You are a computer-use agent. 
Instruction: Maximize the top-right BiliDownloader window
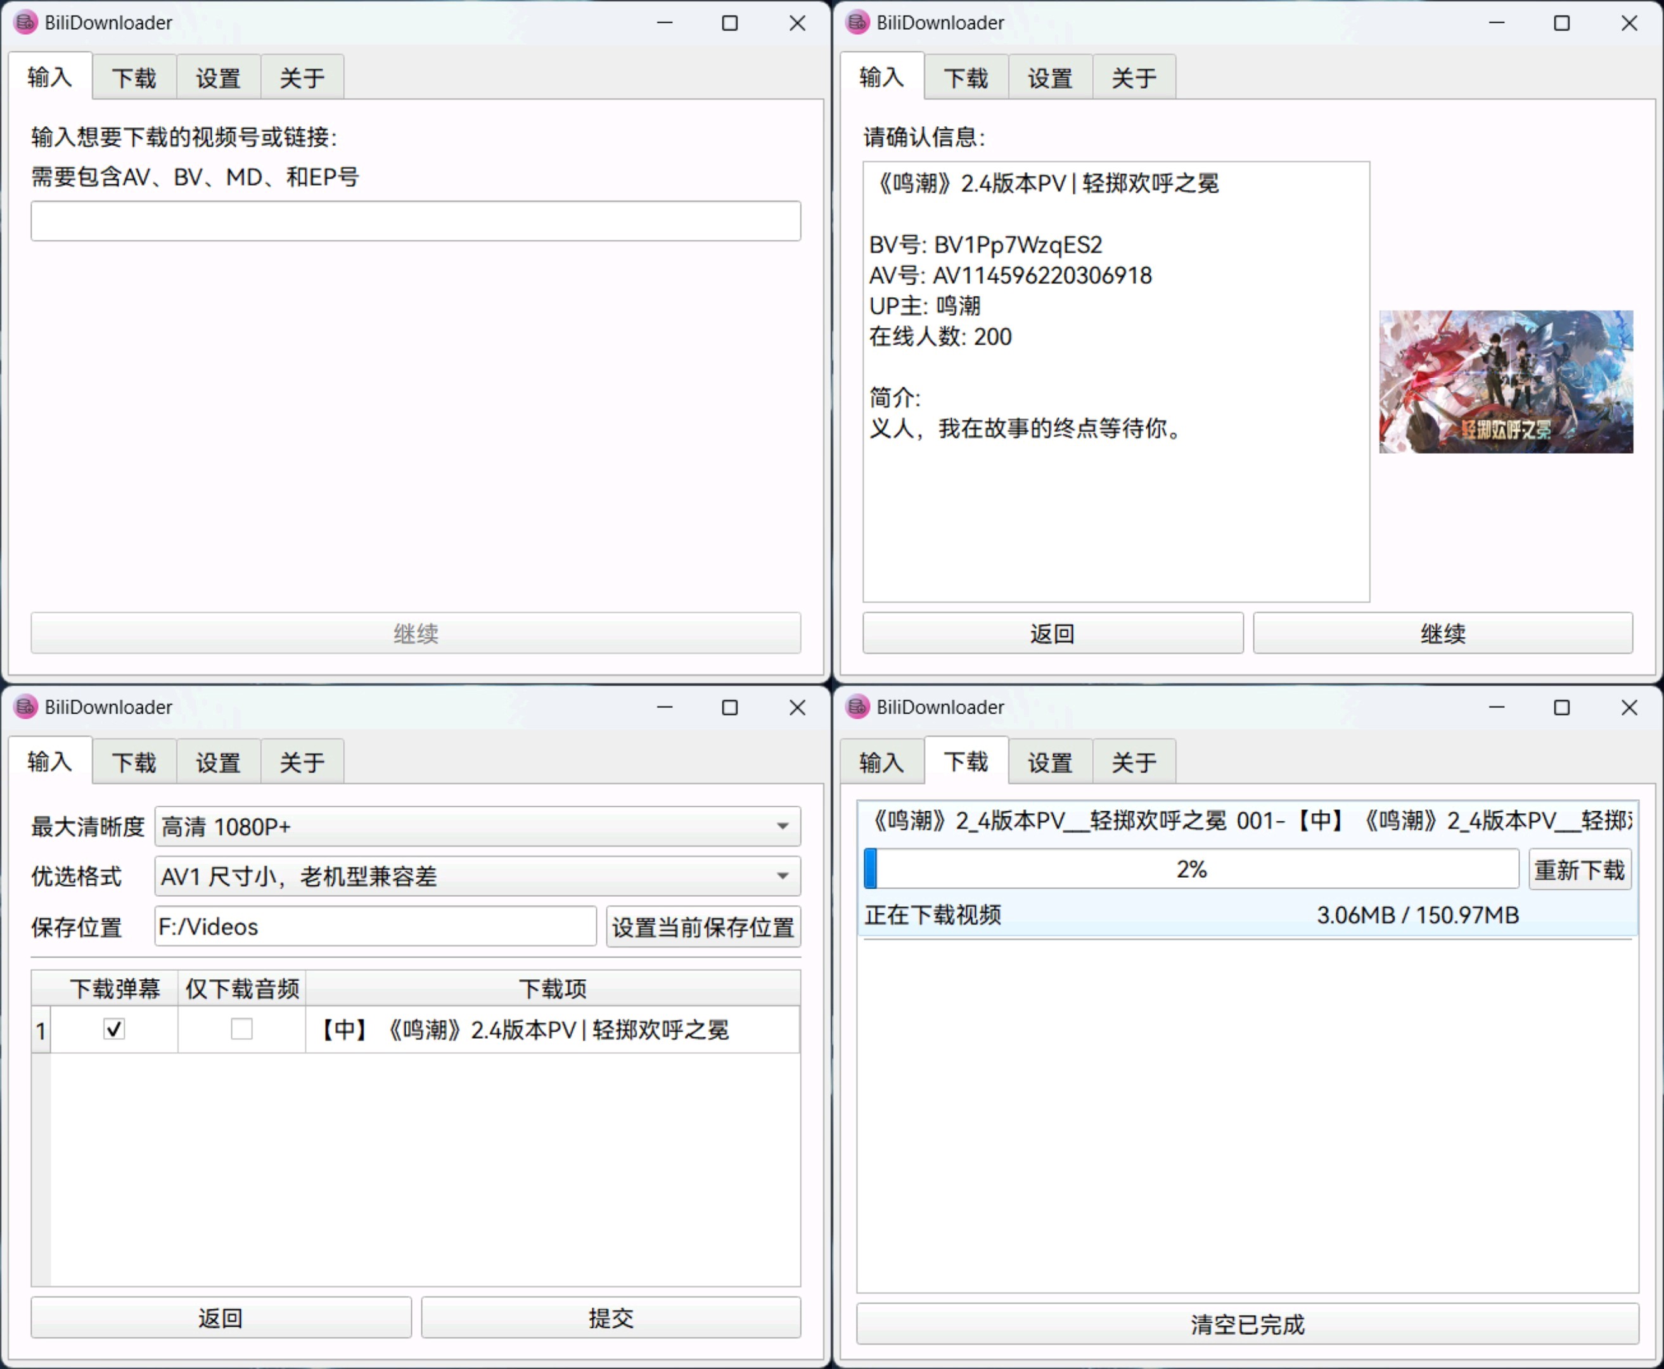coord(1561,23)
